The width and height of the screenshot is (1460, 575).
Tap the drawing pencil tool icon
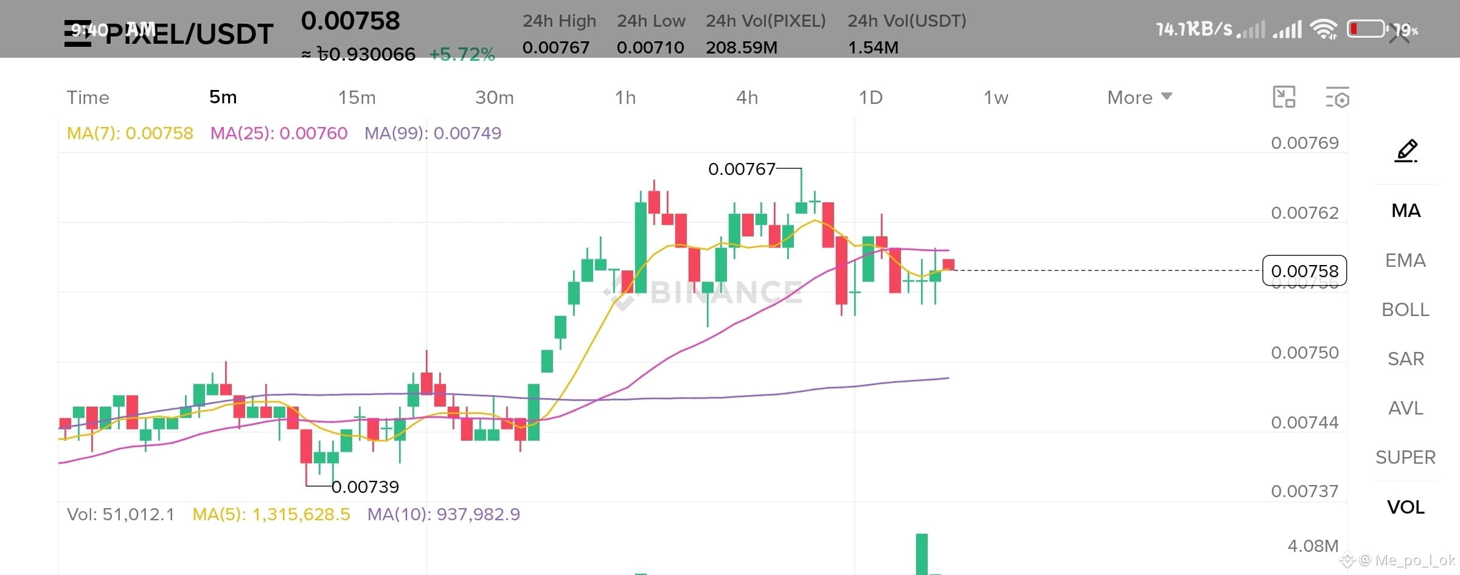[x=1406, y=150]
